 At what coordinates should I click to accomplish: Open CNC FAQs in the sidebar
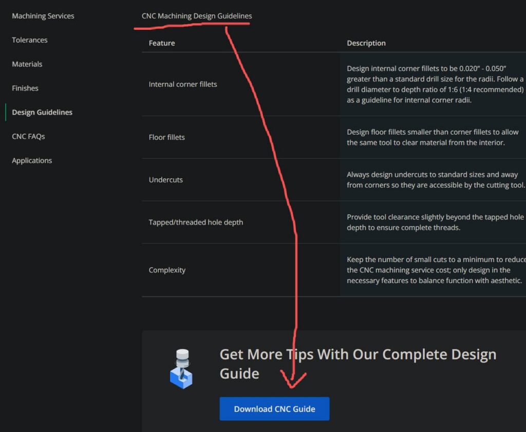(28, 137)
